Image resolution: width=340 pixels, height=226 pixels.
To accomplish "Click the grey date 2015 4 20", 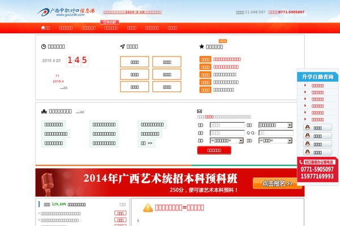I will (x=52, y=60).
